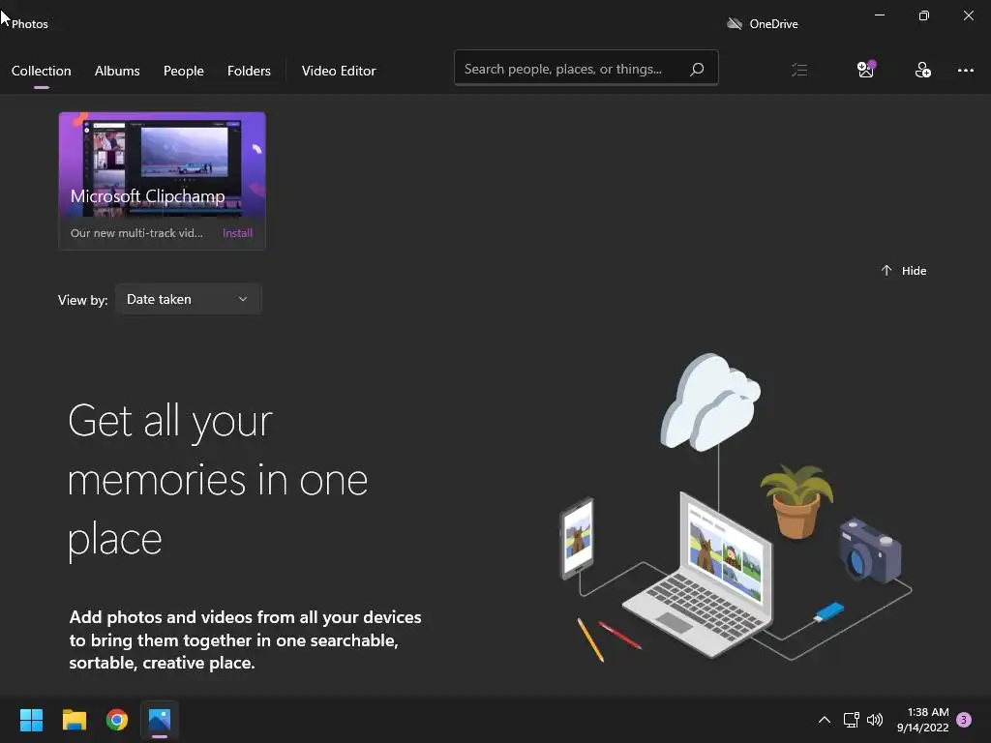Show hidden system tray icons chevron
Image resolution: width=991 pixels, height=743 pixels.
[825, 720]
